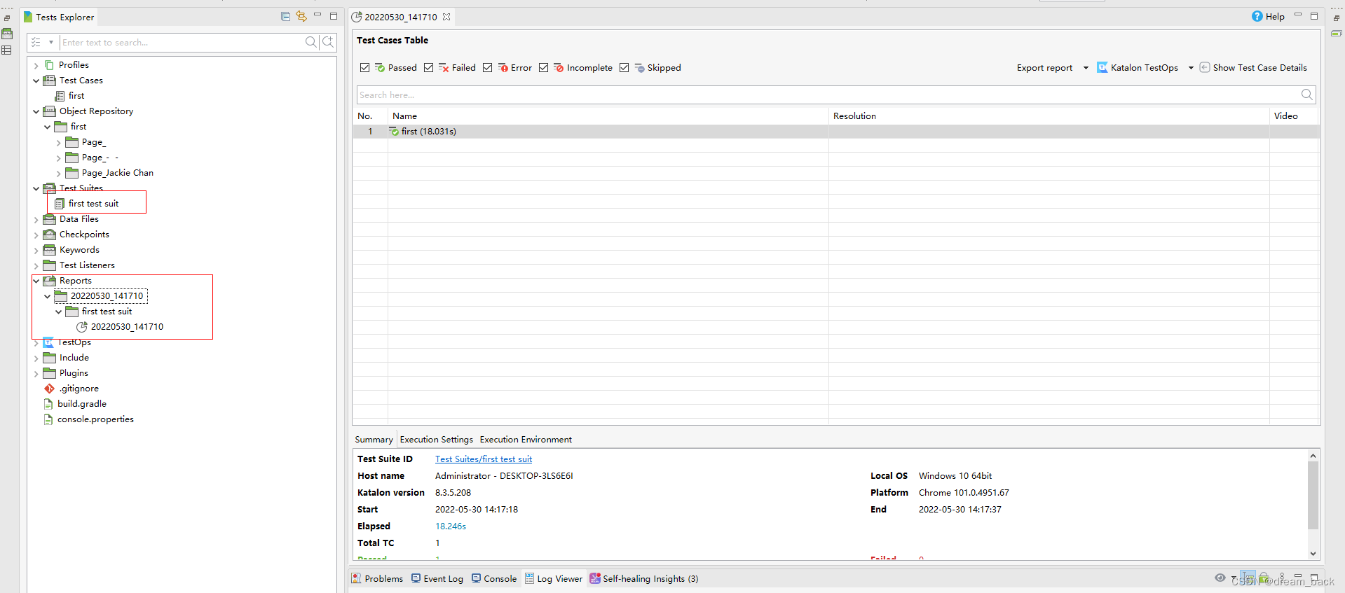
Task: Open advanced search icon in Tests Explorer
Action: pos(328,42)
